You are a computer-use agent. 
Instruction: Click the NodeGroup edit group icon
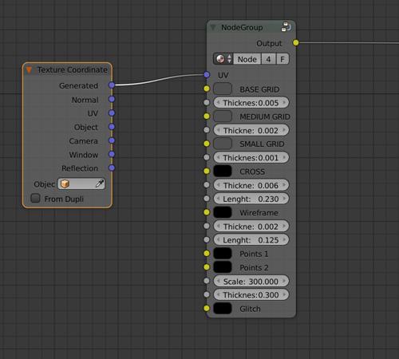tap(286, 27)
